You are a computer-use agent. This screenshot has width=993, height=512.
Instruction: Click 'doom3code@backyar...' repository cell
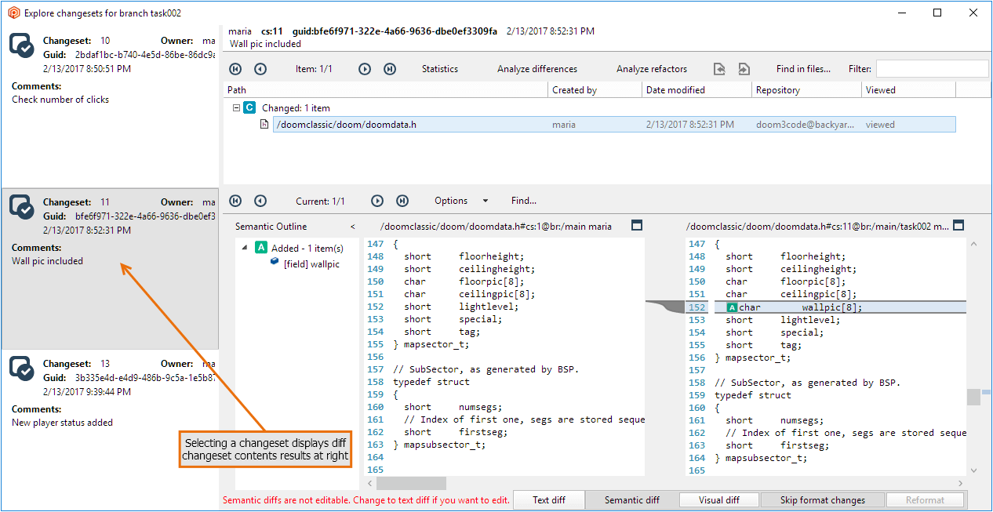pyautogui.click(x=805, y=124)
